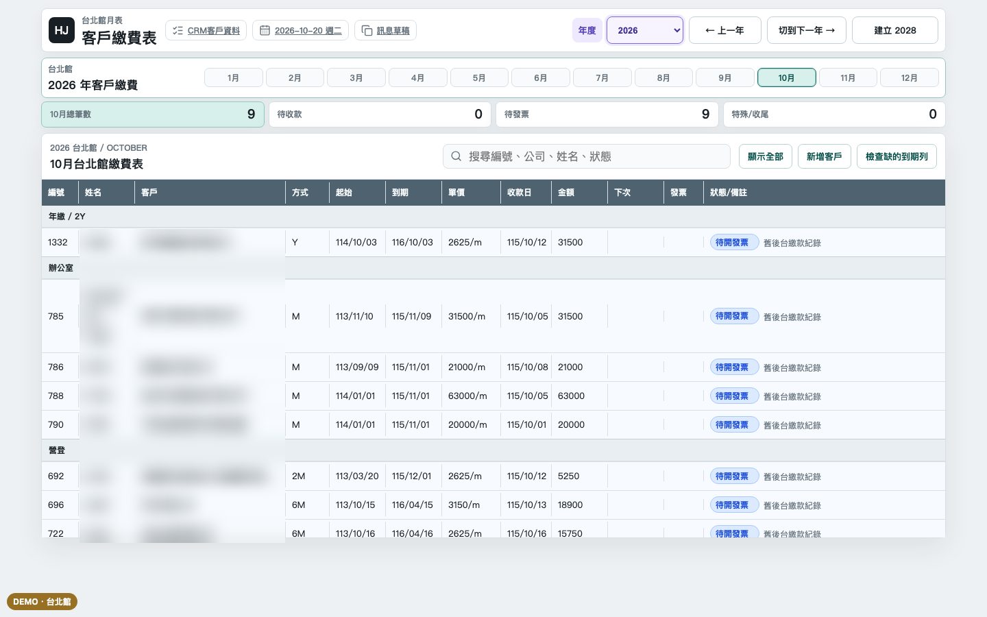Filter by 待收款 summary card
This screenshot has height=617, width=987.
(x=380, y=114)
